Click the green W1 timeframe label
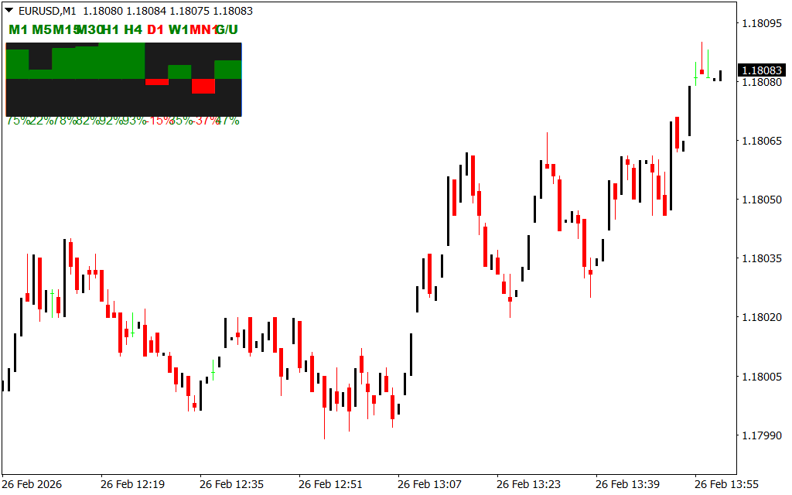Viewport: 792px width, 495px height. pos(179,29)
